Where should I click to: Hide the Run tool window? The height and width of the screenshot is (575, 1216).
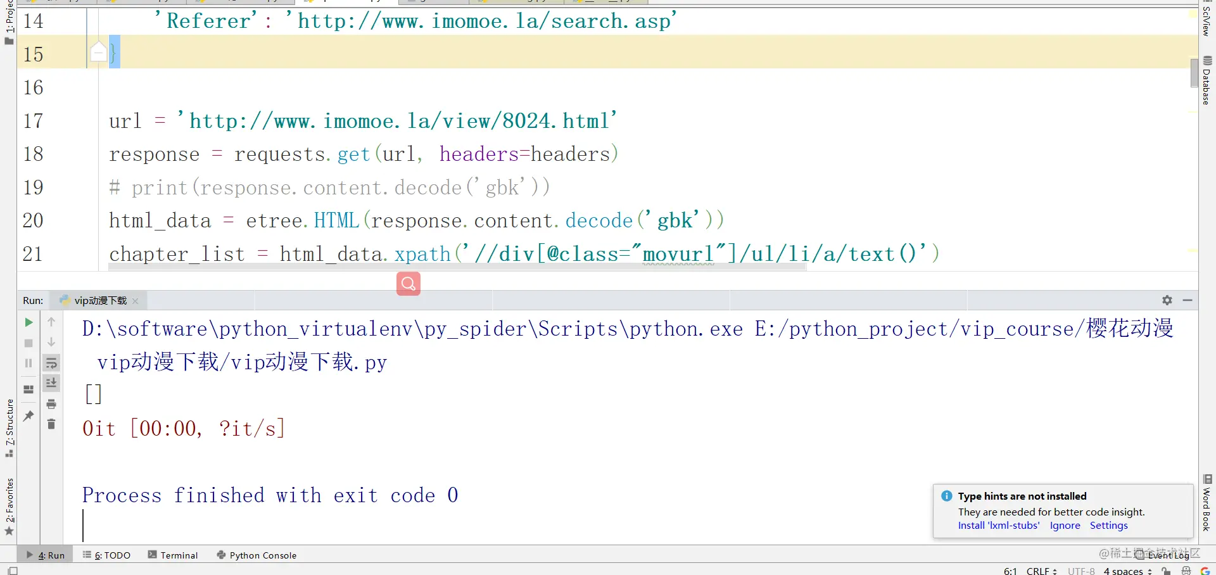tap(1187, 300)
